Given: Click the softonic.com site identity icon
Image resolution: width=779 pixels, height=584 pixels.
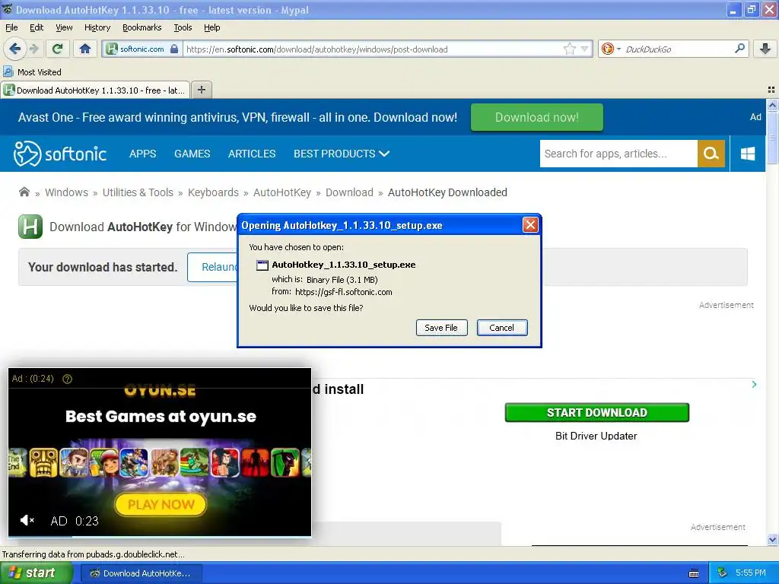Looking at the screenshot, I should point(112,49).
